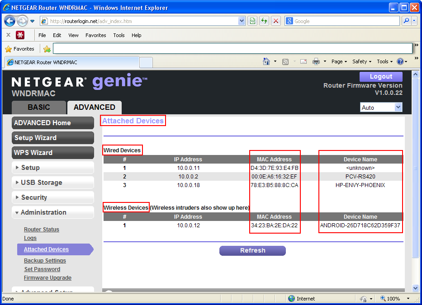The width and height of the screenshot is (422, 305).
Task: Click the ANDROID-26D718C62D359F37 device name
Action: pyautogui.click(x=360, y=225)
